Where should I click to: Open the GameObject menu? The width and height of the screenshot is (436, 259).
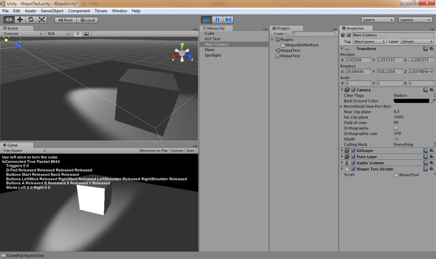tap(52, 11)
